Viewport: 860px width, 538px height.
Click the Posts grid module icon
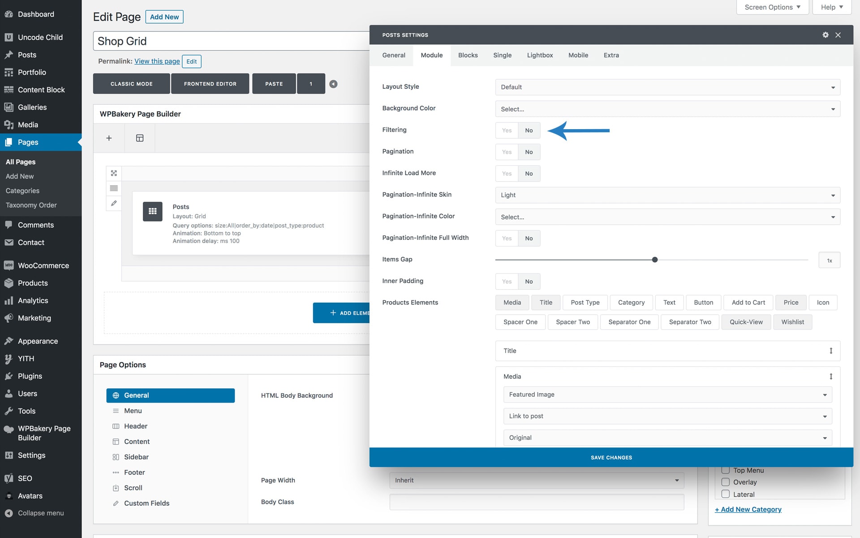[152, 211]
